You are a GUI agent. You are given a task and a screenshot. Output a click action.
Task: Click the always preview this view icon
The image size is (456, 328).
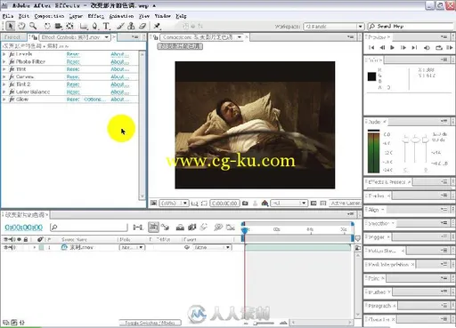coord(154,203)
